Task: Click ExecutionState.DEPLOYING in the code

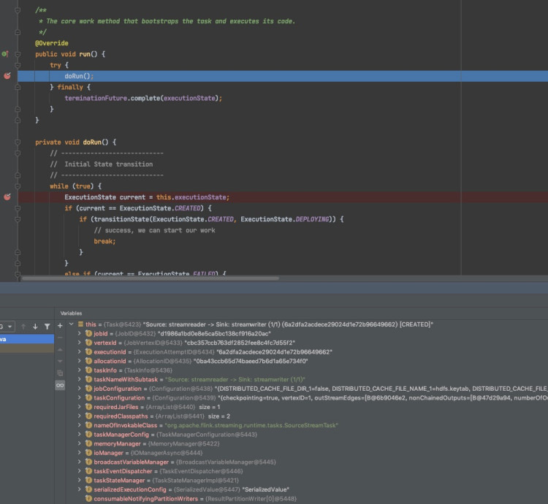Action: (x=285, y=219)
